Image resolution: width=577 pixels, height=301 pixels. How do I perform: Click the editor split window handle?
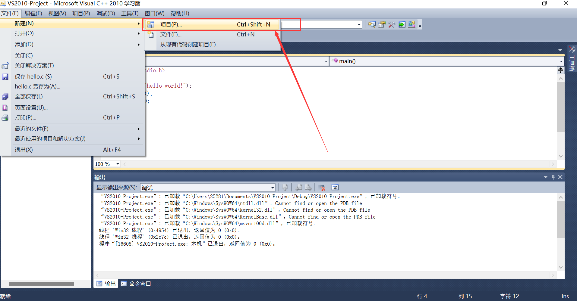560,70
